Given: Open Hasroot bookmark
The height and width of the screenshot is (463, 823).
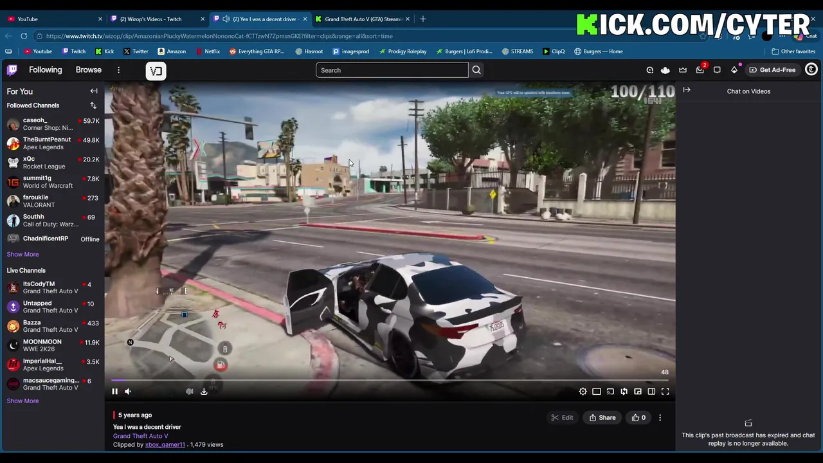Looking at the screenshot, I should (309, 51).
